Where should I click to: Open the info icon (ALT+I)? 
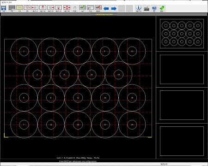pyautogui.click(x=139, y=8)
